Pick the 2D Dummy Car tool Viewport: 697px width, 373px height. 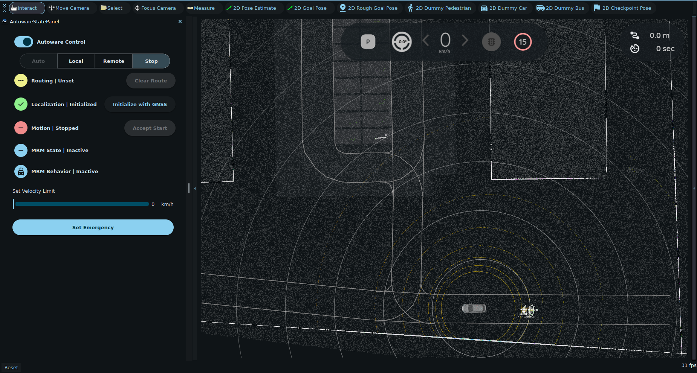(x=504, y=8)
